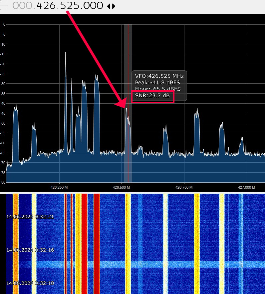Click the '427.000 M' frequency axis label
The image size is (265, 294).
coord(246,187)
